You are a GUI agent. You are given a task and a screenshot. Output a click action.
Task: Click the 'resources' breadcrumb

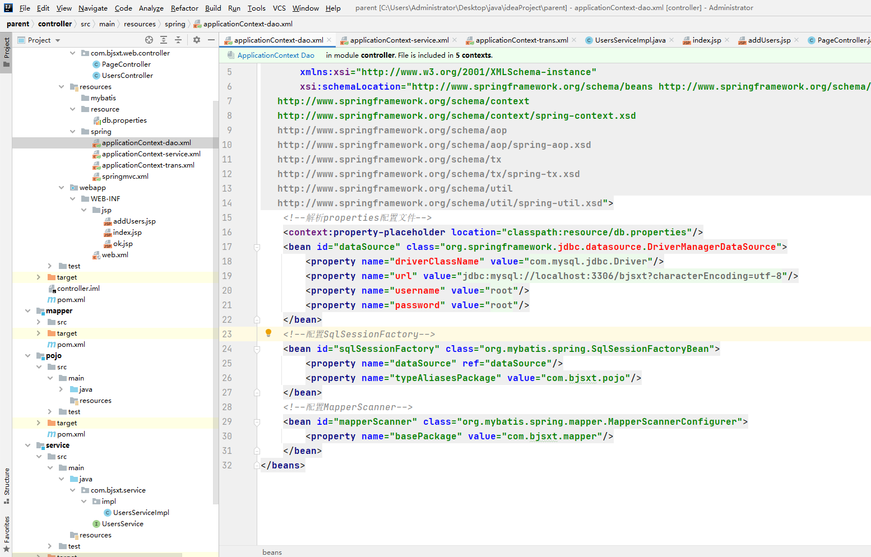(140, 24)
